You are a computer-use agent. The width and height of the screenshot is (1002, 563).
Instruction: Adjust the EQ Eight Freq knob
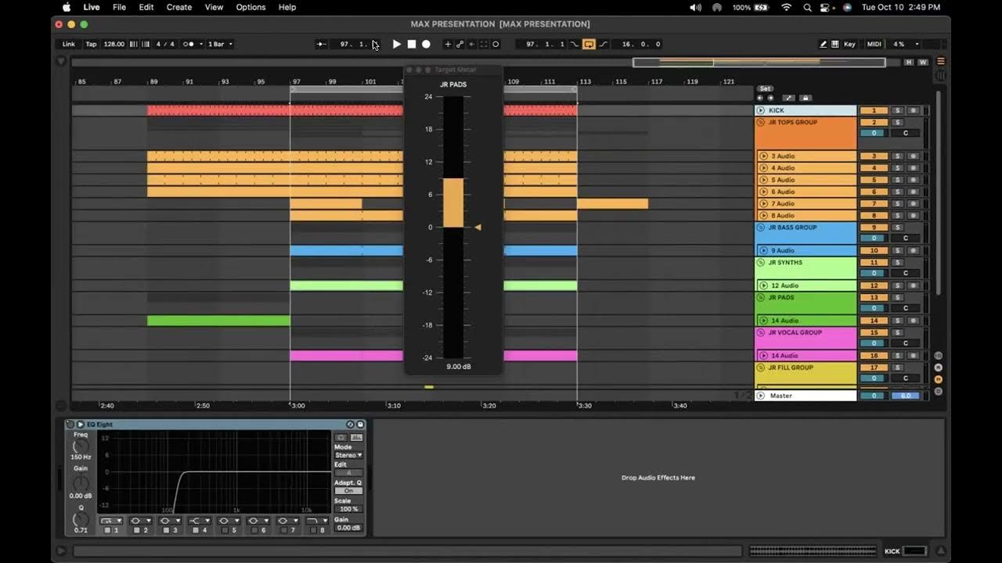81,446
